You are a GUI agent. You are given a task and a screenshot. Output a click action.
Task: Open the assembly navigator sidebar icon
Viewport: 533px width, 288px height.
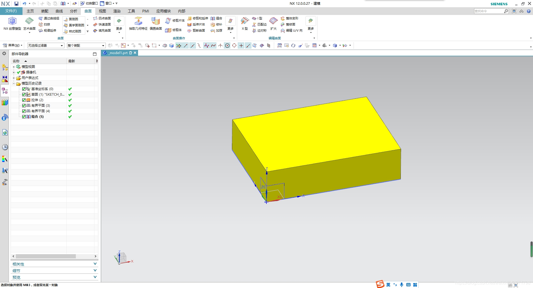tap(5, 67)
